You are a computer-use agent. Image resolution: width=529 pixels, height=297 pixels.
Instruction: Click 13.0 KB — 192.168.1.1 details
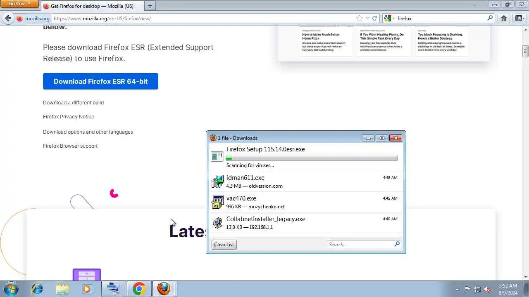[x=250, y=227]
